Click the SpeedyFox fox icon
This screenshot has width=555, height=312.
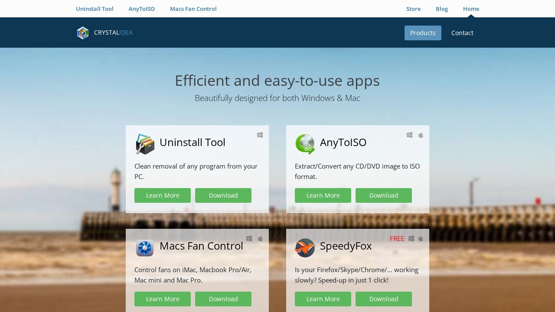(305, 248)
